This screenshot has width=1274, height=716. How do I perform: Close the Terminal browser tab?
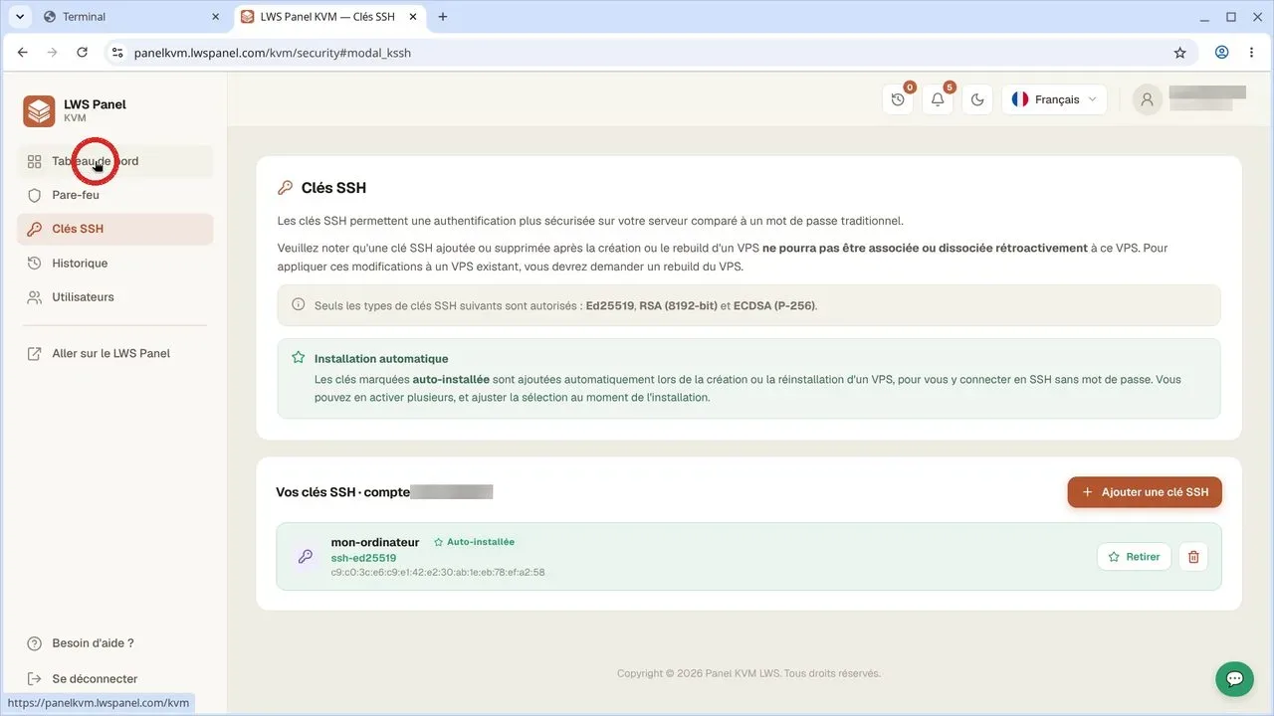click(x=215, y=17)
